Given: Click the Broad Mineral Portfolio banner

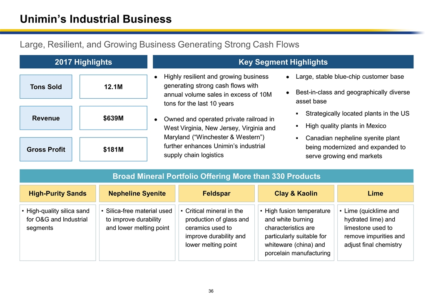Looking at the screenshot, I should tap(216, 176).
